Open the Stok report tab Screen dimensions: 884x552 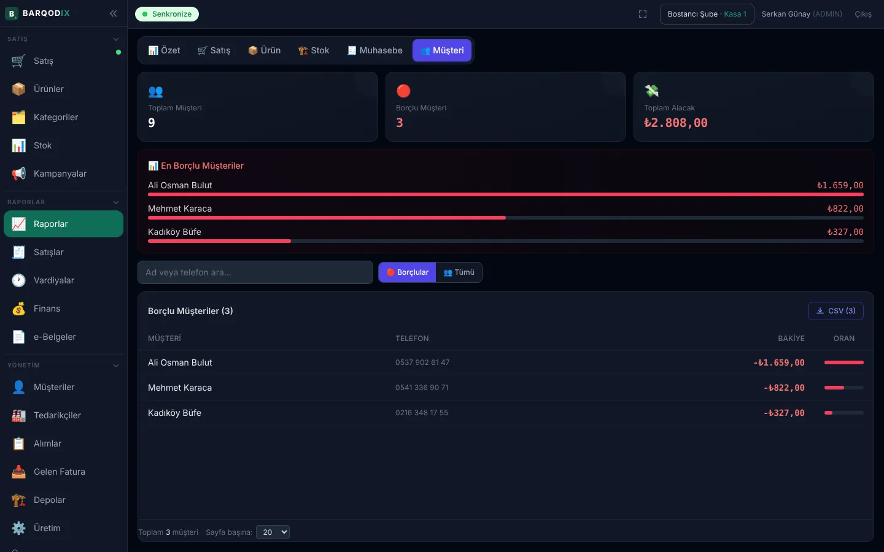(314, 50)
